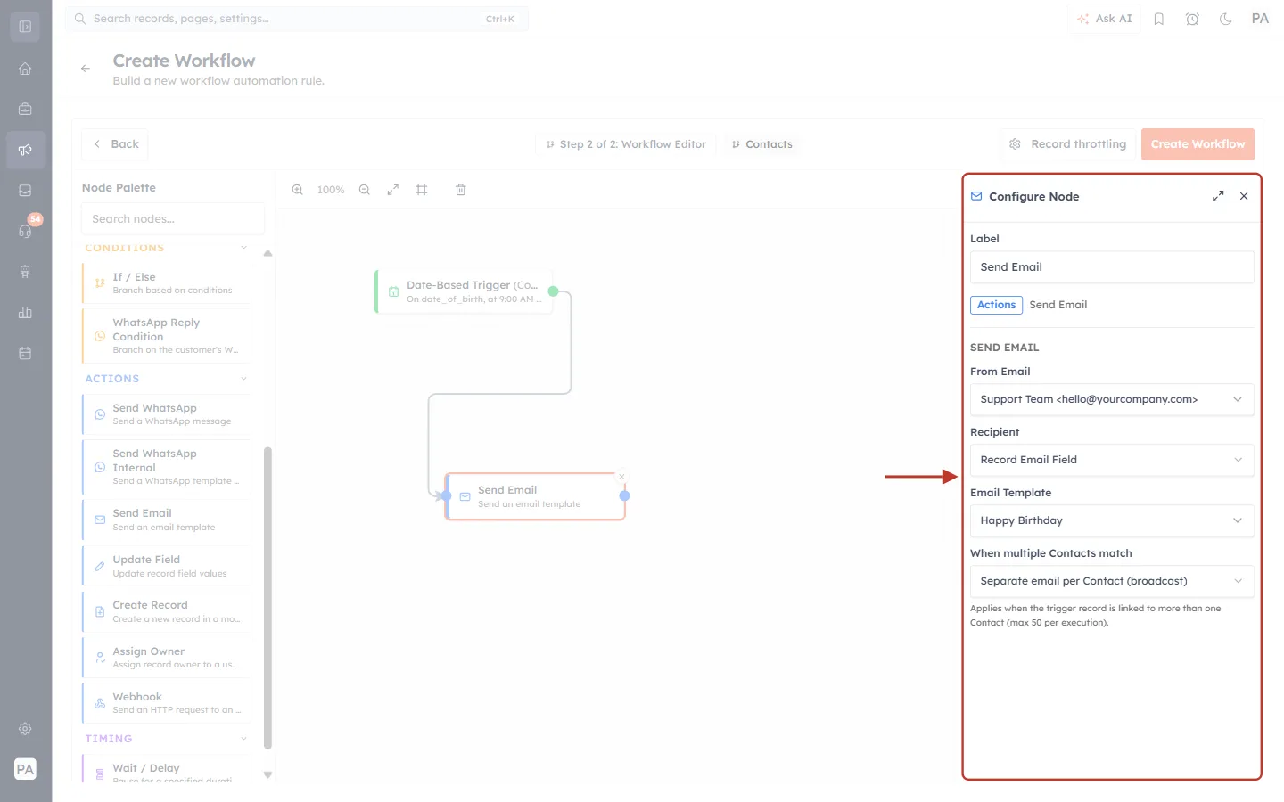The image size is (1284, 802).
Task: Zoom in on the workflow canvas
Action: pos(298,190)
